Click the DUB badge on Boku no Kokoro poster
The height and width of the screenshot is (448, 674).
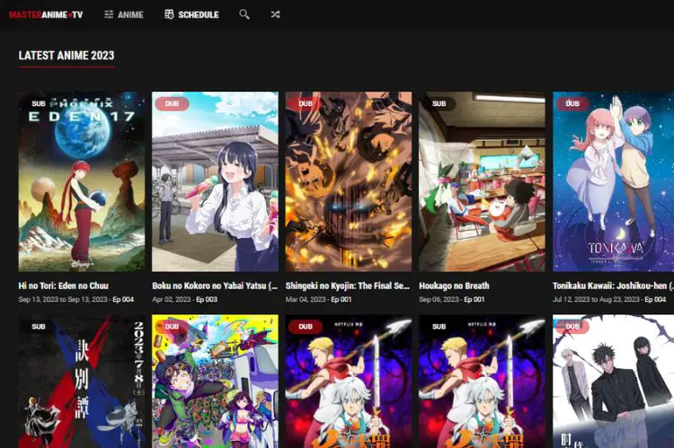click(172, 103)
